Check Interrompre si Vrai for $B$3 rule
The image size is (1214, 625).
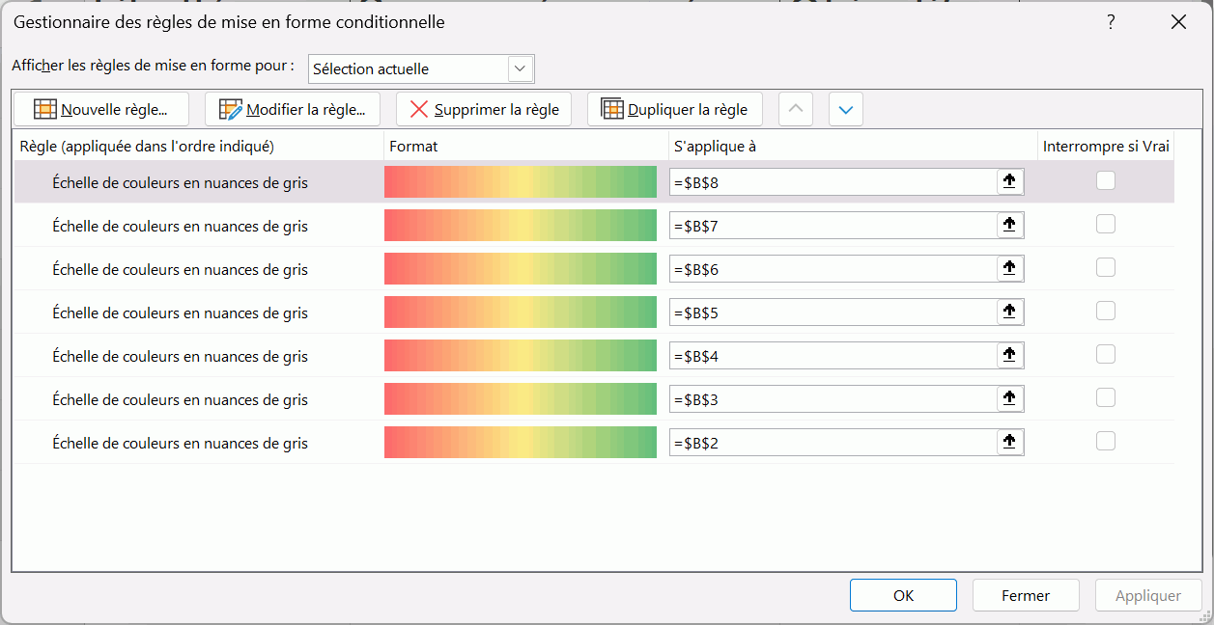(x=1106, y=397)
